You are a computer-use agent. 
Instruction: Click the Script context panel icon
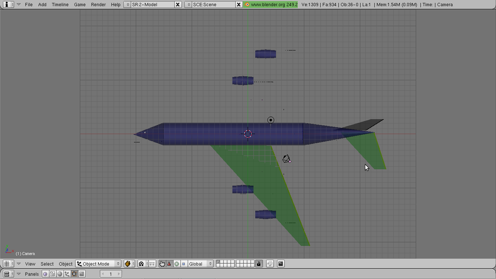click(52, 274)
